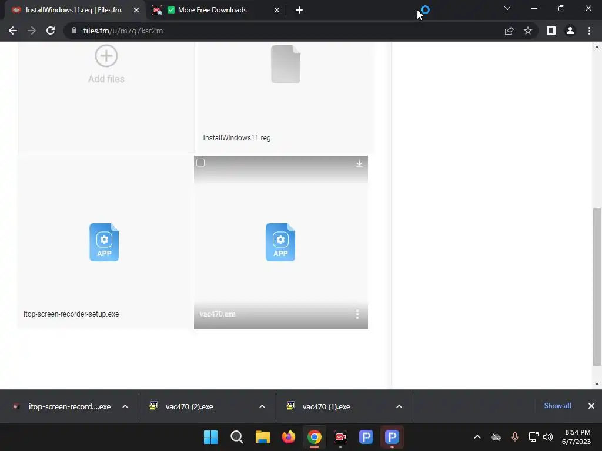Click the scrollbar down arrow
602x451 pixels.
click(x=597, y=384)
